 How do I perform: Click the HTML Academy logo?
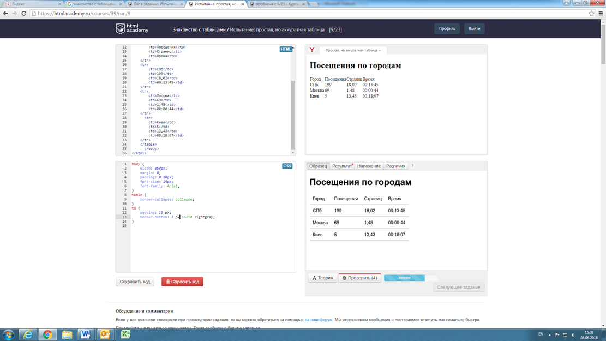[x=132, y=28]
